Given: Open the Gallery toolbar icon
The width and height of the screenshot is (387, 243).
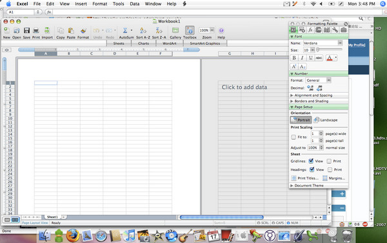Looking at the screenshot, I should click(175, 30).
